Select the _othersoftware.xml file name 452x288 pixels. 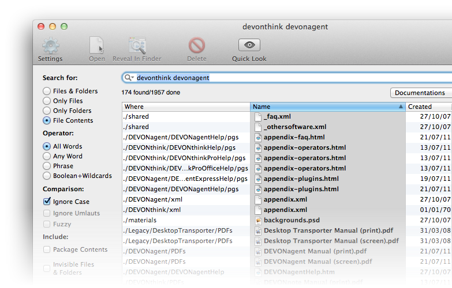coord(295,127)
